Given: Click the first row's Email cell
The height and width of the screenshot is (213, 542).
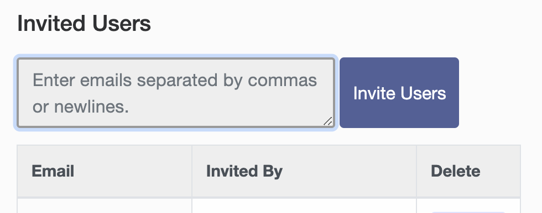Looking at the screenshot, I should 105,206.
